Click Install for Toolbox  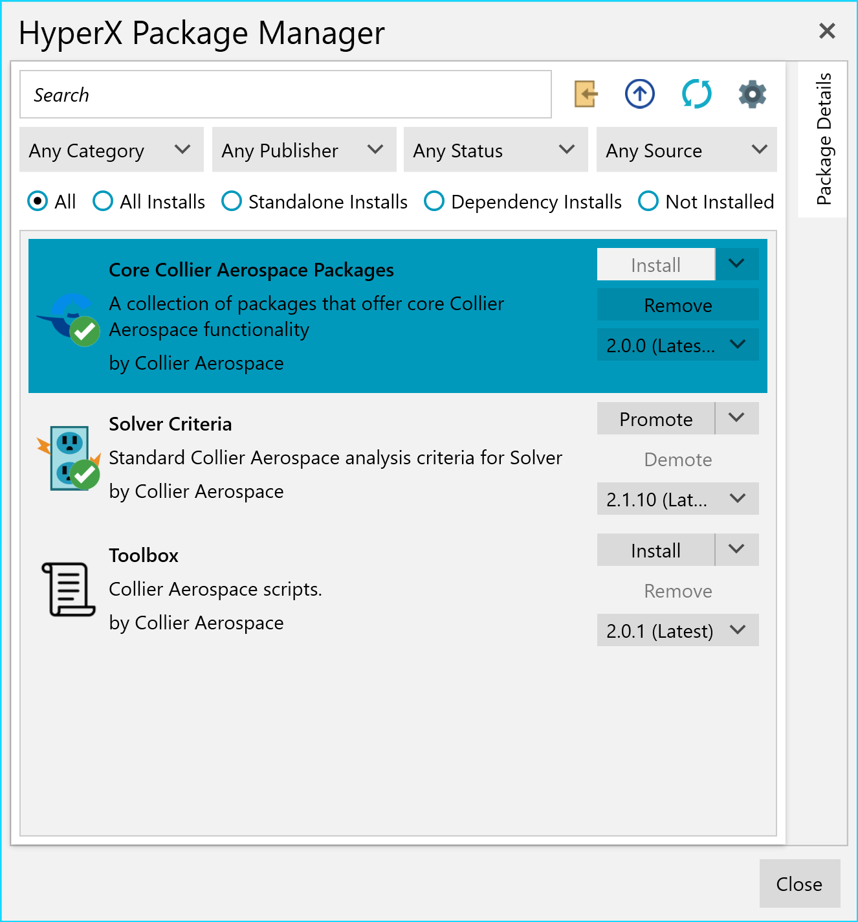[655, 550]
